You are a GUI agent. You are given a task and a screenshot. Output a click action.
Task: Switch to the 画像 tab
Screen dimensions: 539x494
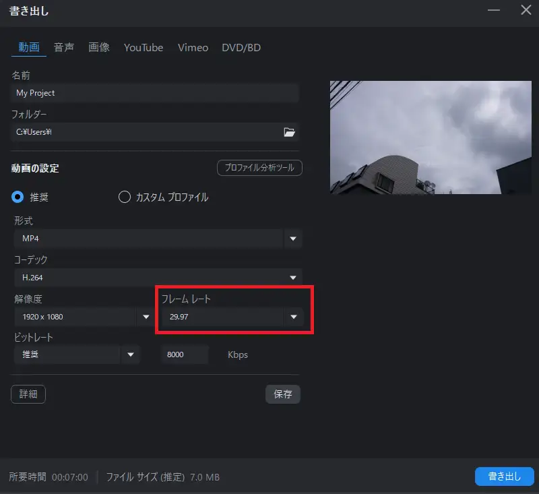tap(99, 47)
